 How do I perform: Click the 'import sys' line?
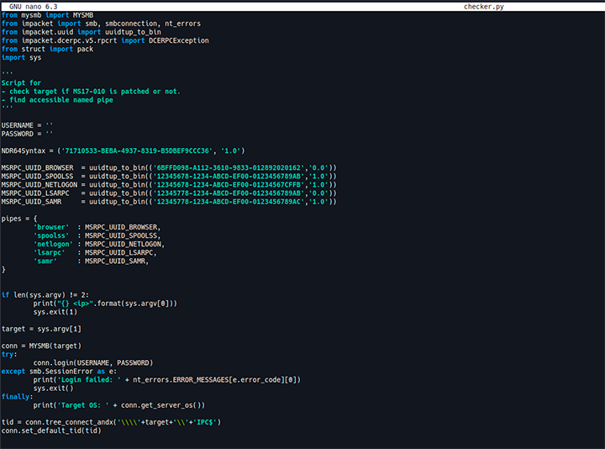pos(21,57)
